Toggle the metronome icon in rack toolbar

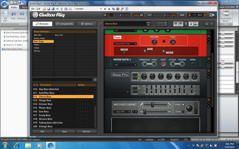191,24
